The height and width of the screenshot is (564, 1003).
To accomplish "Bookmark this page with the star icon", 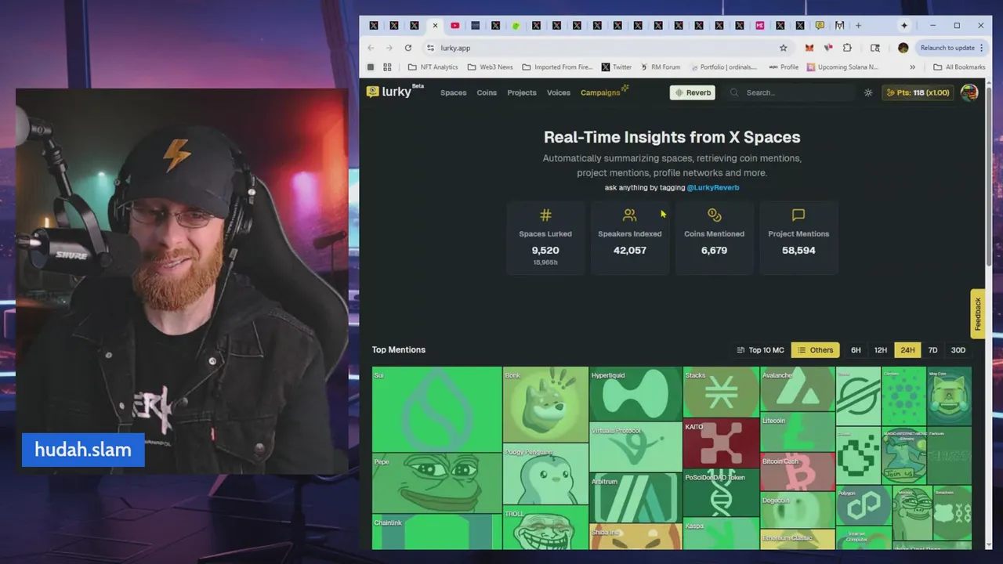I will [x=783, y=48].
